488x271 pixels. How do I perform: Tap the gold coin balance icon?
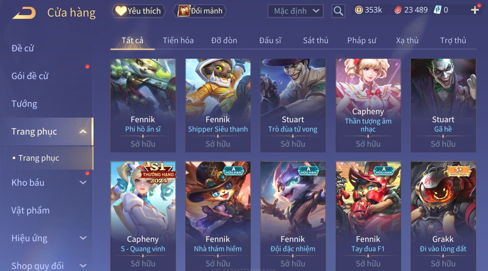(359, 10)
